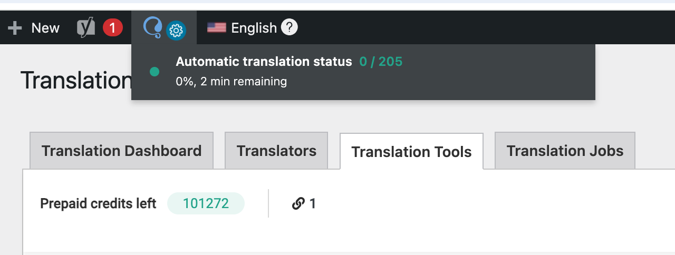
Task: Open the English language switcher
Action: [253, 27]
